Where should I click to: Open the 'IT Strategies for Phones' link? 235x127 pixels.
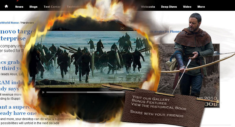coord(164,32)
